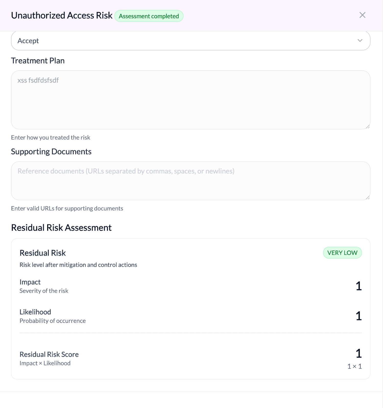The height and width of the screenshot is (408, 383).
Task: Grab the Supporting Documents resize handle
Action: (x=367, y=197)
